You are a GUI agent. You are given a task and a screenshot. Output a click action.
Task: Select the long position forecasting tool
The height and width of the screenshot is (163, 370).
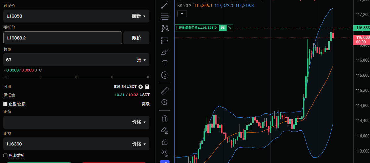tap(165, 40)
